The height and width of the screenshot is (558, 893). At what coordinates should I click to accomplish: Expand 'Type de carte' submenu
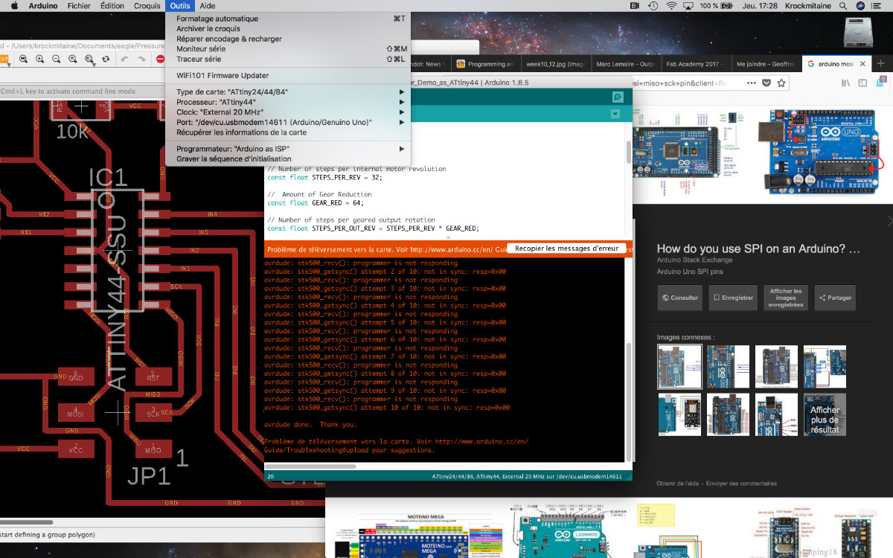pos(287,92)
